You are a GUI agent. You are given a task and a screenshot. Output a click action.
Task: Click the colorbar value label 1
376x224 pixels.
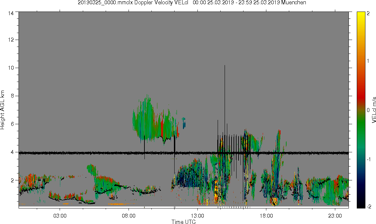click(x=368, y=61)
